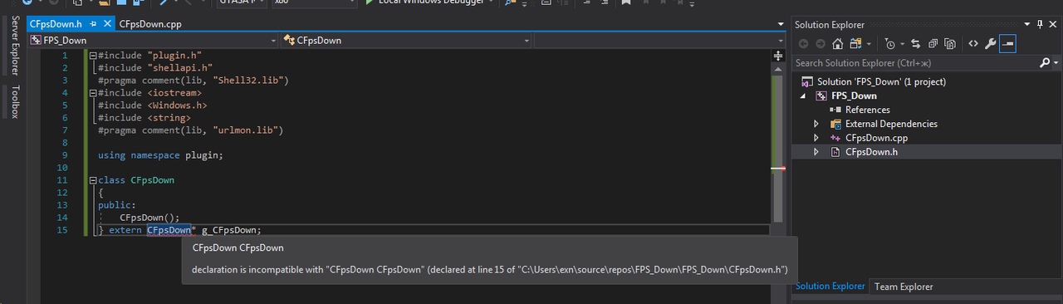The height and width of the screenshot is (304, 1063).
Task: Close the Solution Explorer panel
Action: (x=1052, y=25)
